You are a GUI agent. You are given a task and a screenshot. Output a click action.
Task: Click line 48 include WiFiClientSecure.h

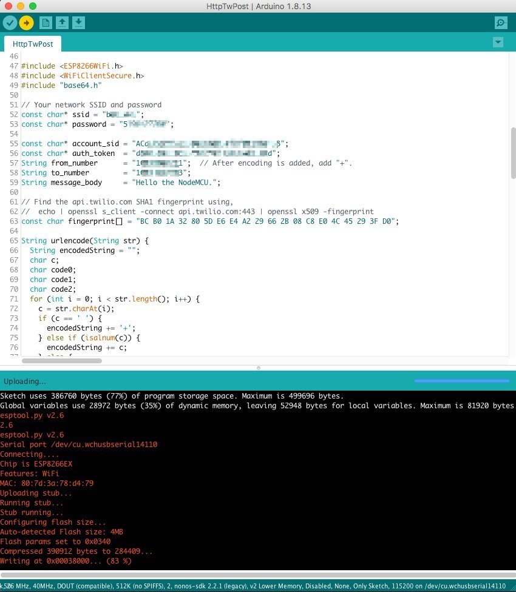83,75
